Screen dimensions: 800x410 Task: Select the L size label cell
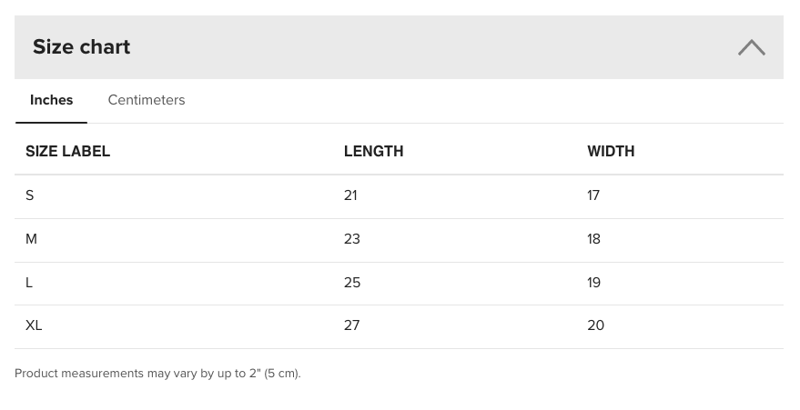(x=29, y=283)
